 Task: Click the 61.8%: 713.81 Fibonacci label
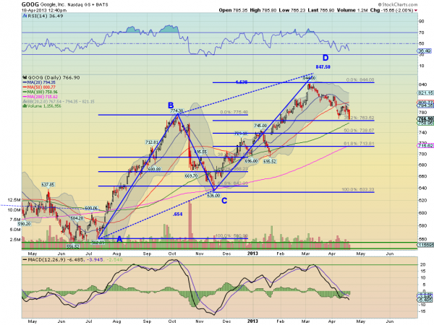[x=359, y=144]
